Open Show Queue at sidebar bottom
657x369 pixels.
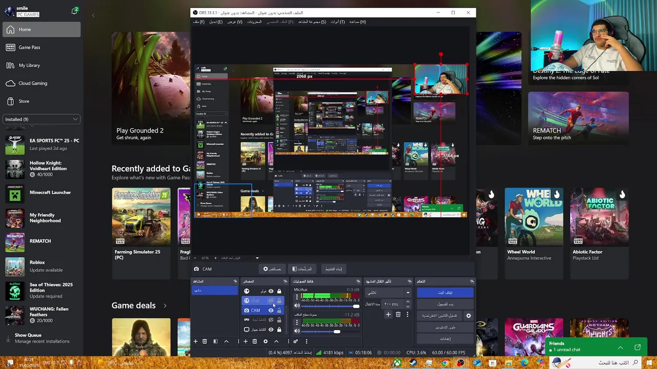click(41, 338)
